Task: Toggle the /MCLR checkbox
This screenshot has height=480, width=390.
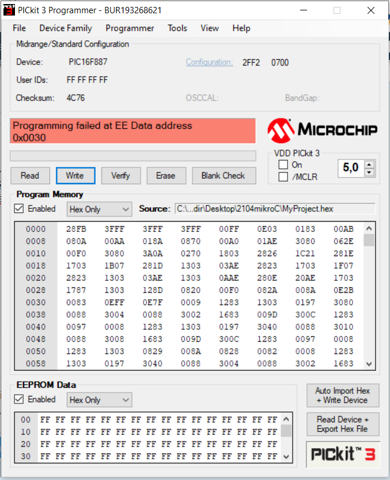Action: tap(283, 177)
